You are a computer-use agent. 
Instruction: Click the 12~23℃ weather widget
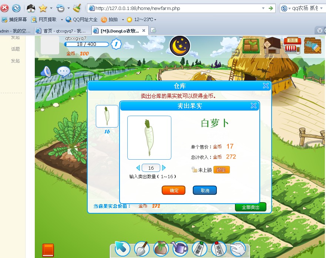[x=140, y=20]
